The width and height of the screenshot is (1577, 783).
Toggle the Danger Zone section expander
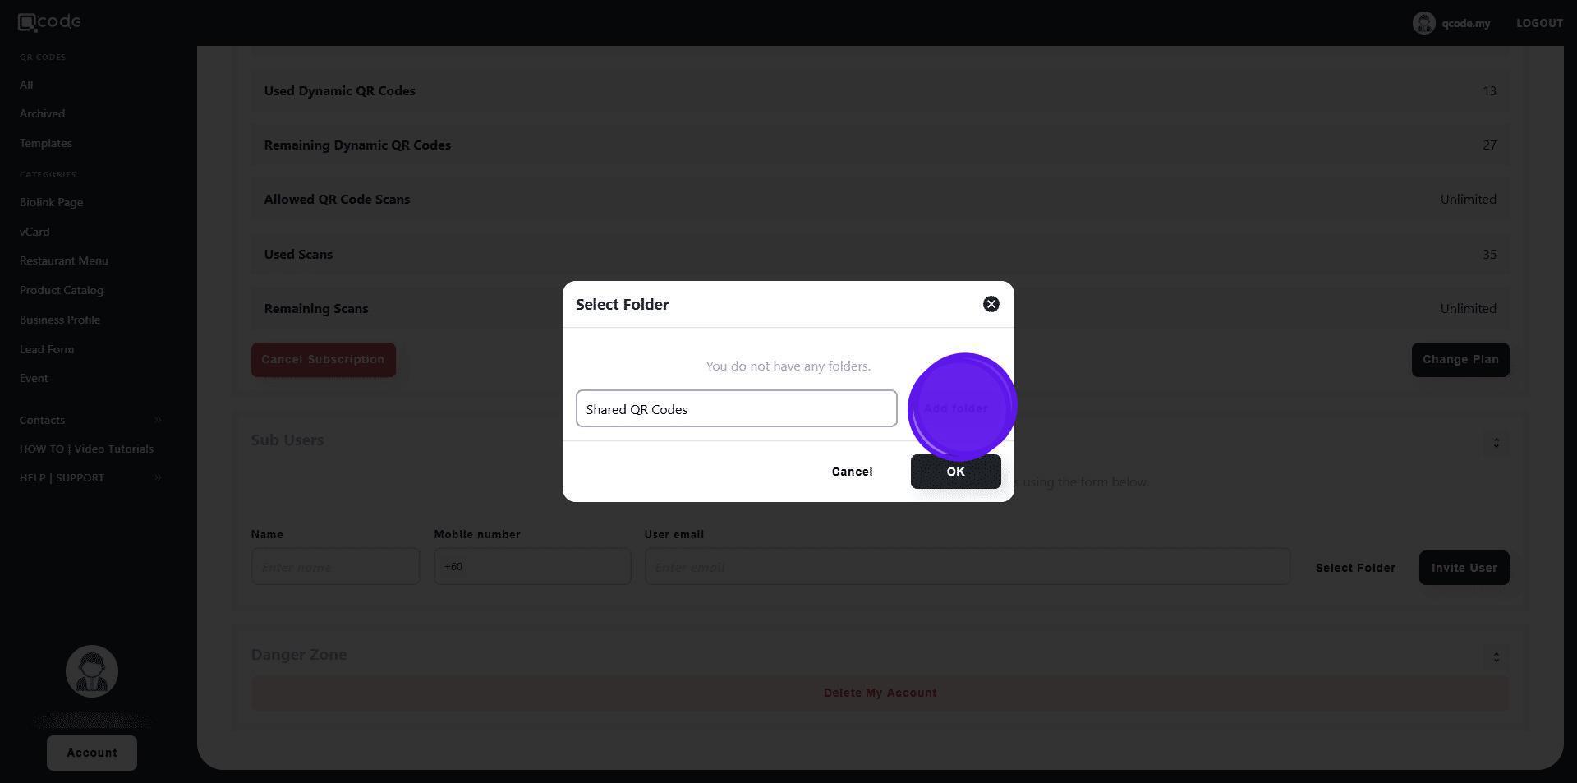click(x=1496, y=657)
